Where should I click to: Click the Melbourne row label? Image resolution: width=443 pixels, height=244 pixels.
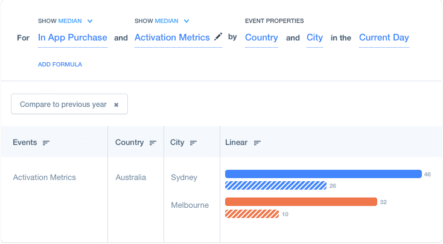190,205
